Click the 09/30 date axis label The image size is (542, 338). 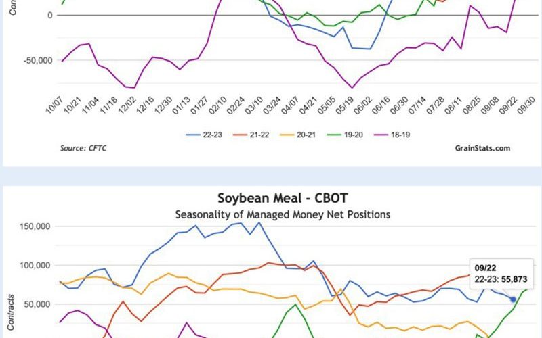526,105
